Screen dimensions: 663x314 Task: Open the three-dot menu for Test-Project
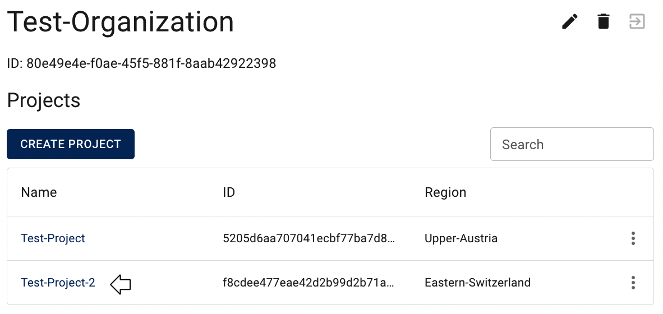click(x=633, y=238)
